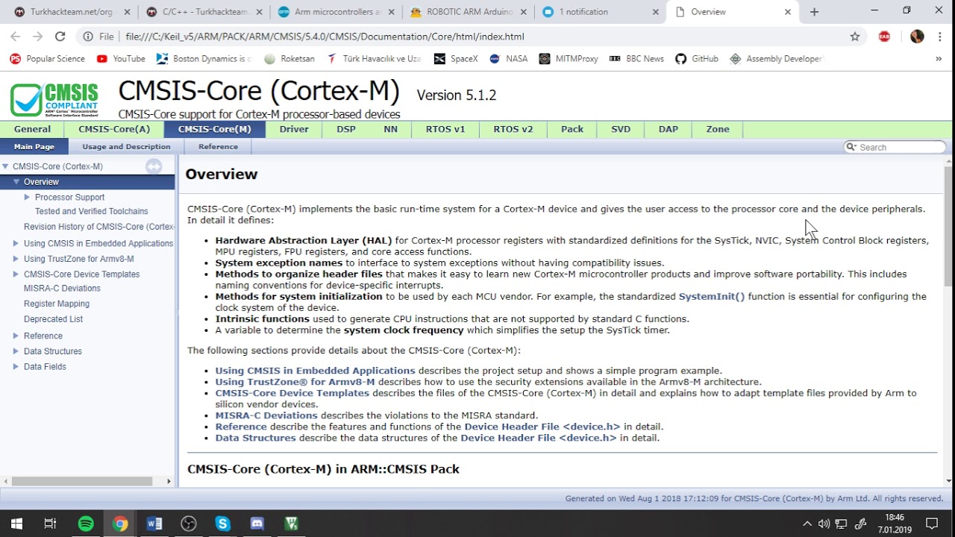Expand Using TrustZone for Armv8-M node

click(x=16, y=259)
